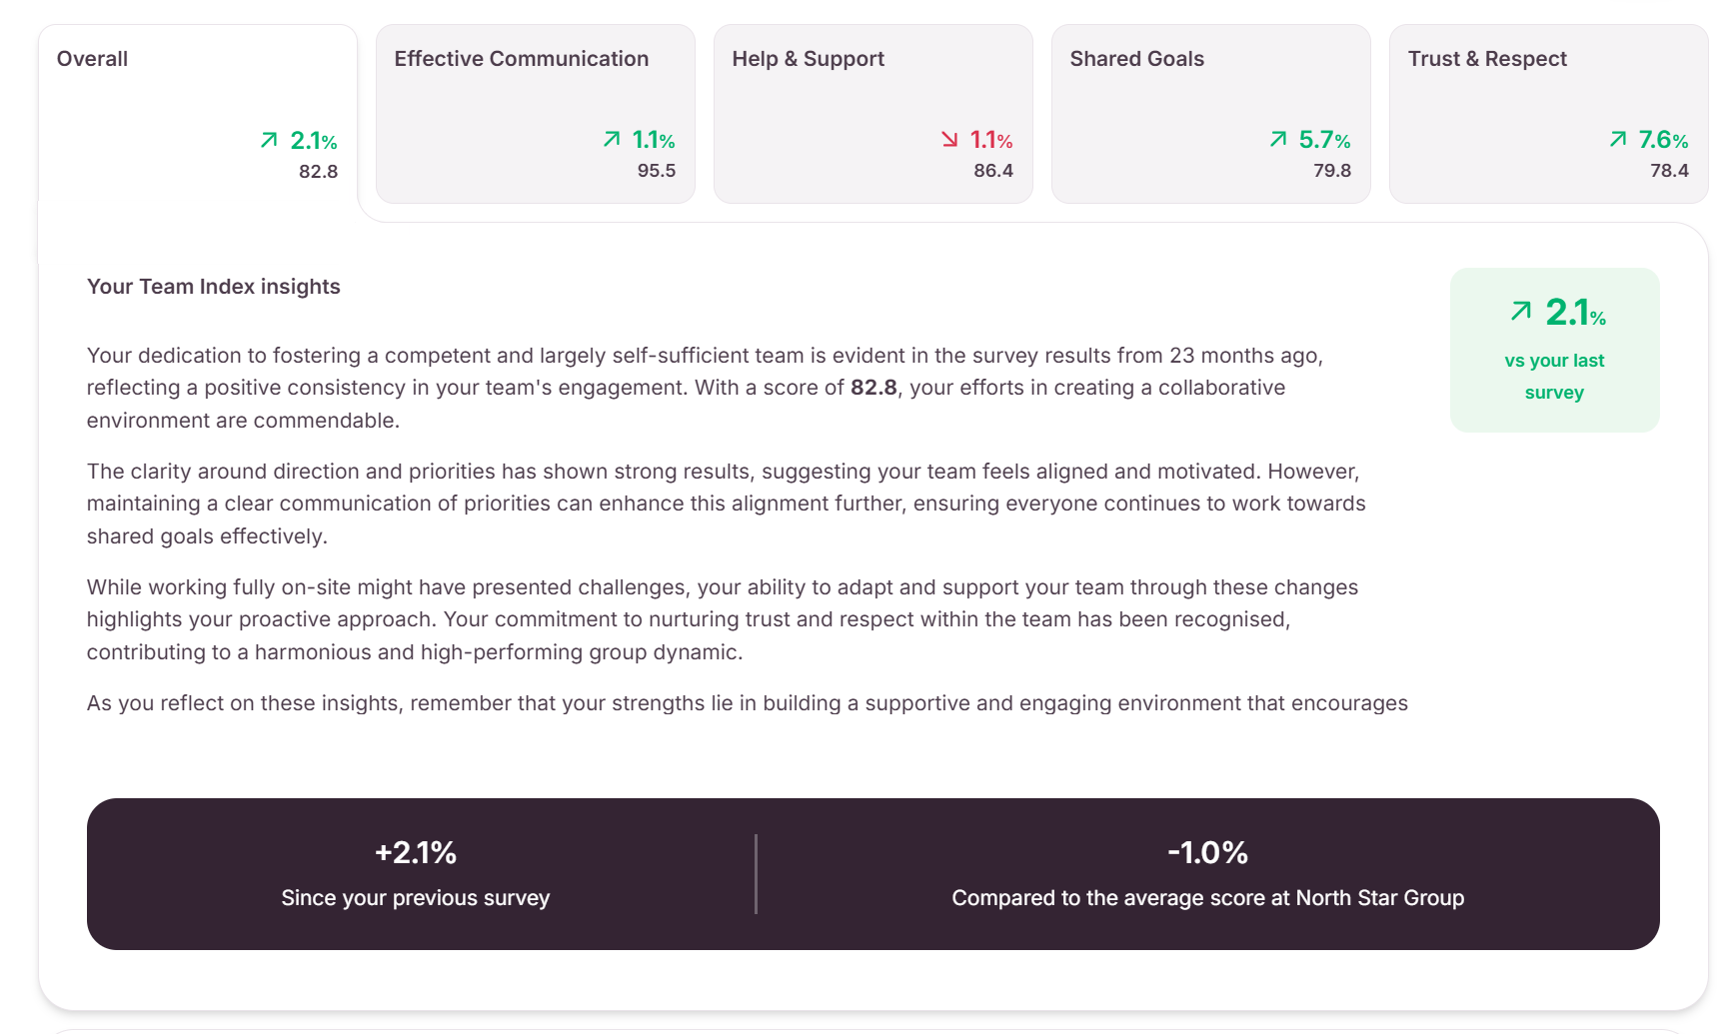Click 'Your Team Index insights' heading
The image size is (1729, 1034).
(x=214, y=287)
